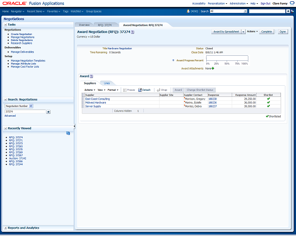The width and height of the screenshot is (296, 236).
Task: Open Recent Items menu
Action: (x=36, y=11)
